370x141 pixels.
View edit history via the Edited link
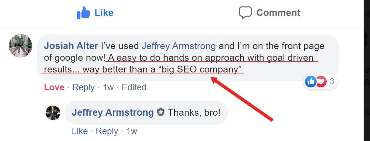(134, 87)
